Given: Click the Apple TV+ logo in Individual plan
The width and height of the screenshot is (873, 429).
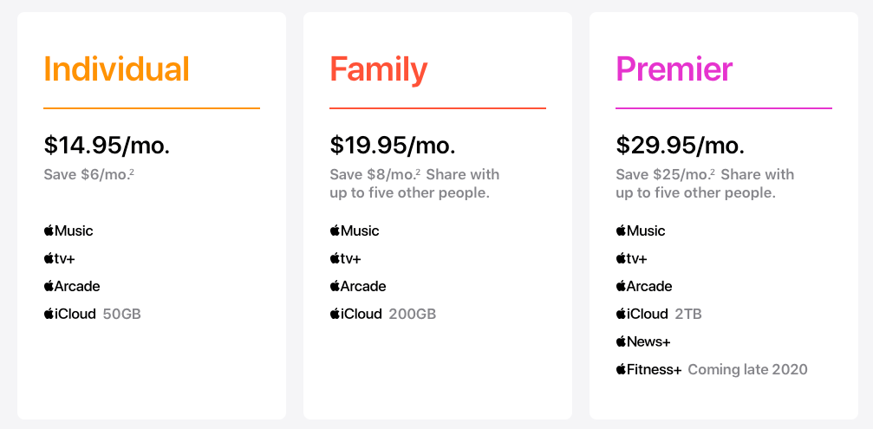Looking at the screenshot, I should click(x=60, y=258).
